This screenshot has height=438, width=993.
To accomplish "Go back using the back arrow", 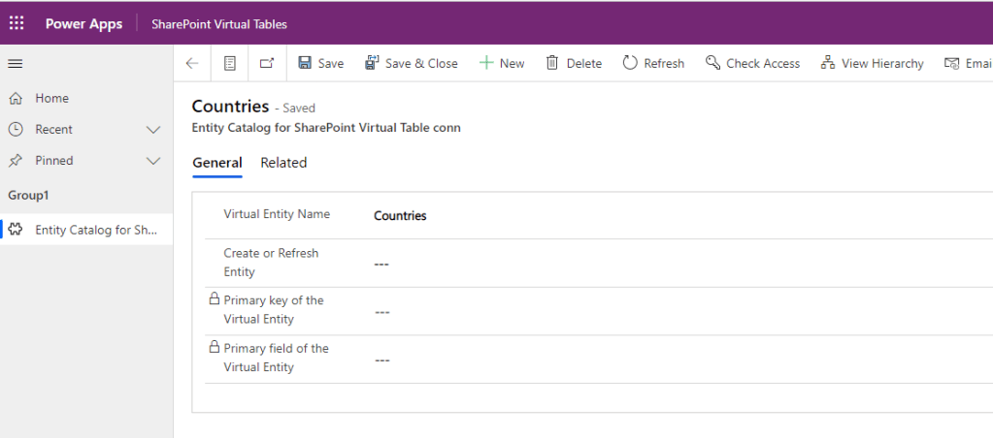I will [192, 64].
